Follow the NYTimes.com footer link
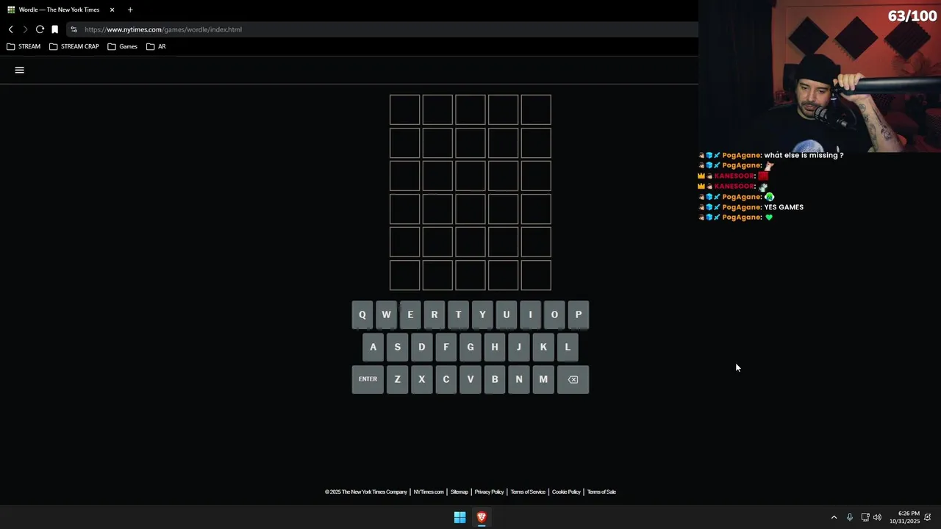The height and width of the screenshot is (529, 941). 429,492
